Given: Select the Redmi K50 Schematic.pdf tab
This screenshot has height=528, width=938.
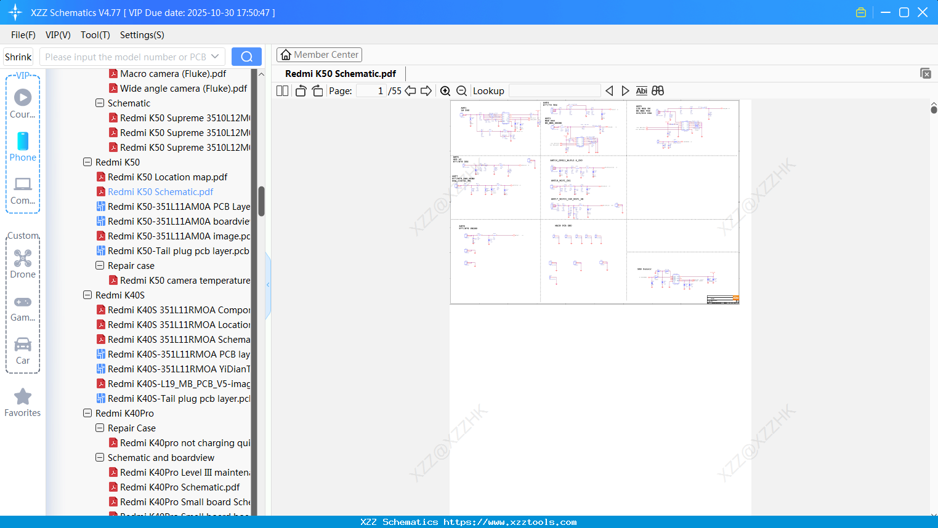Looking at the screenshot, I should (341, 74).
